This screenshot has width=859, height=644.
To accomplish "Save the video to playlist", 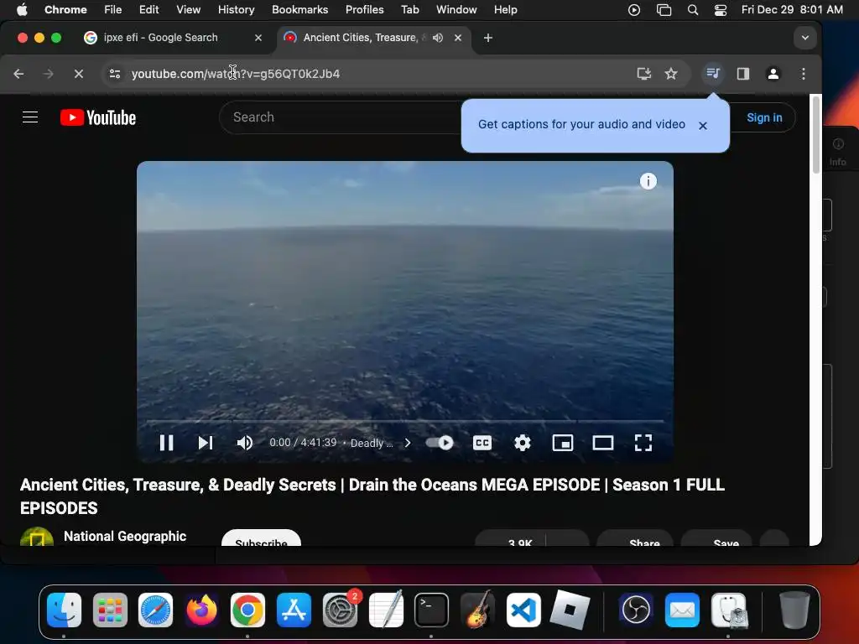I will point(716,538).
